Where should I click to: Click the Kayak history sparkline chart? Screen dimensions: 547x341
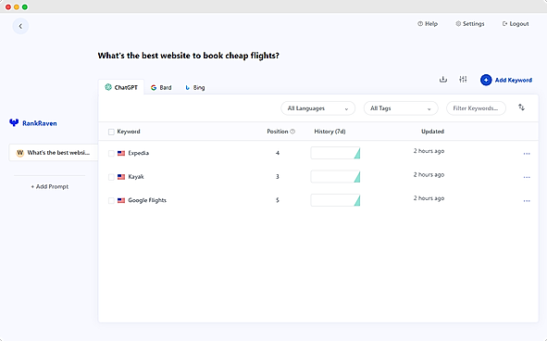(x=335, y=177)
